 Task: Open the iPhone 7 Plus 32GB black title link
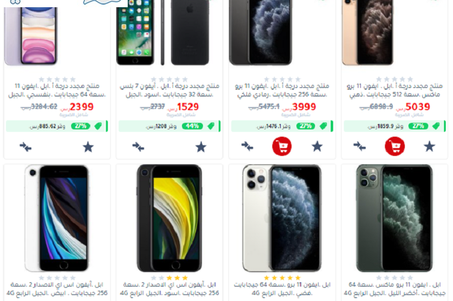pyautogui.click(x=170, y=90)
